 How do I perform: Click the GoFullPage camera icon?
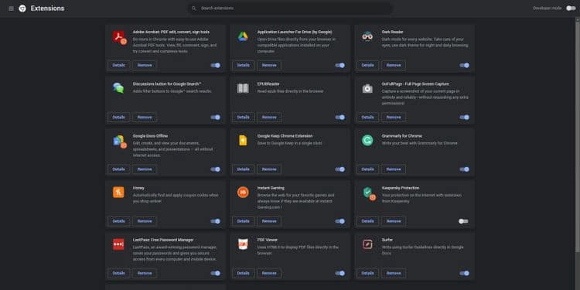point(367,88)
